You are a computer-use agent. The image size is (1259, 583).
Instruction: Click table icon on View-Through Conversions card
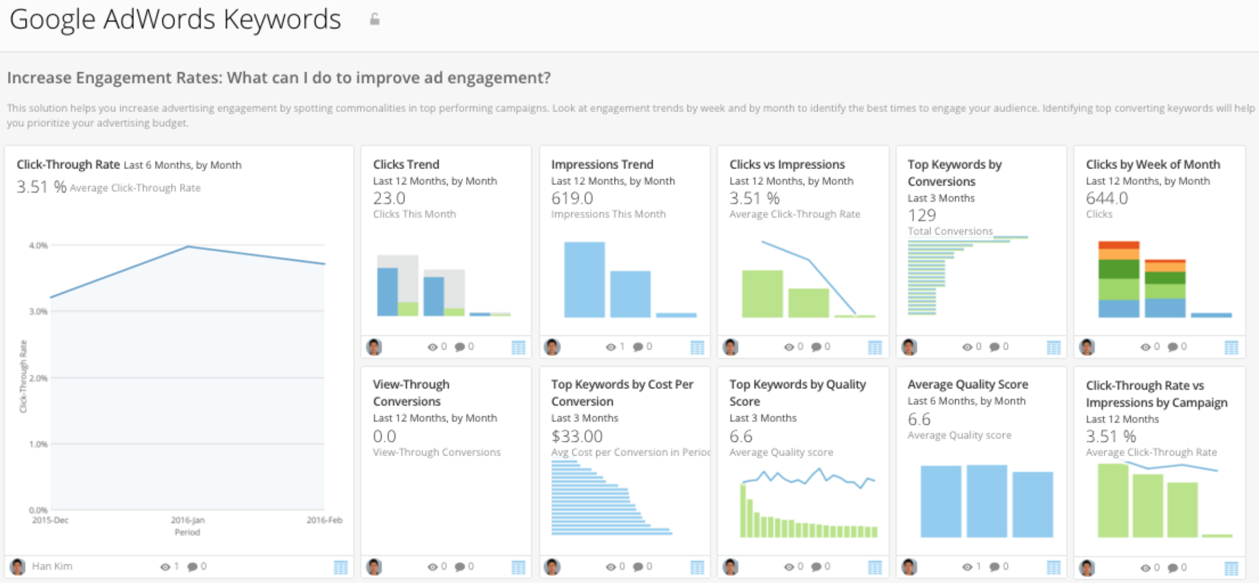518,568
